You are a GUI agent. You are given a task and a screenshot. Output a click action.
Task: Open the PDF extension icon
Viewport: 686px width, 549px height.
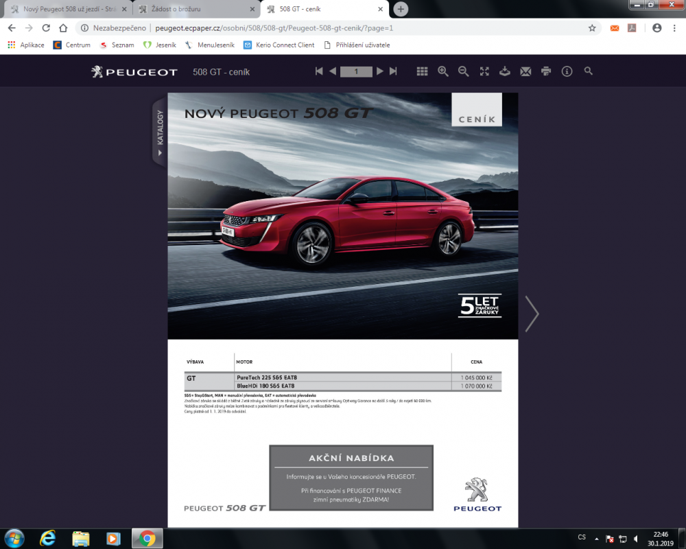pyautogui.click(x=632, y=28)
